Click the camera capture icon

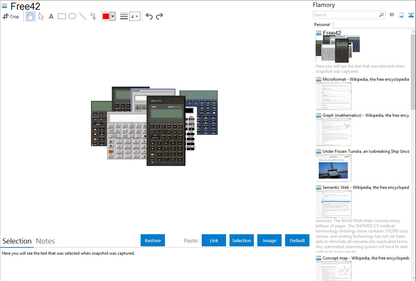point(392,15)
